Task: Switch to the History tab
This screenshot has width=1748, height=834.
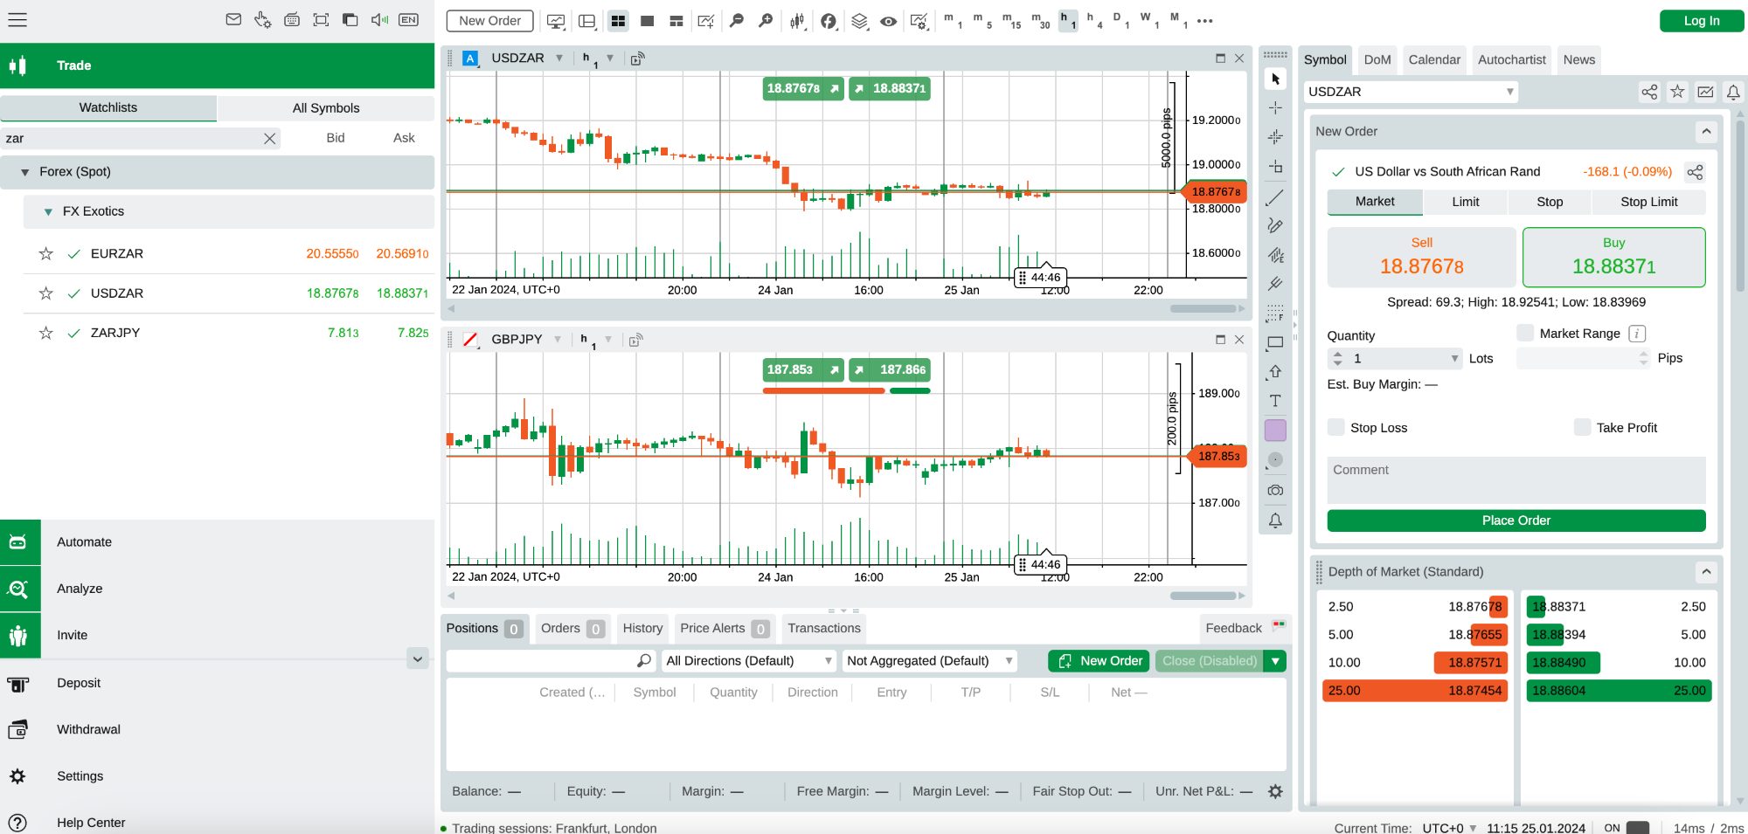Action: point(642,628)
